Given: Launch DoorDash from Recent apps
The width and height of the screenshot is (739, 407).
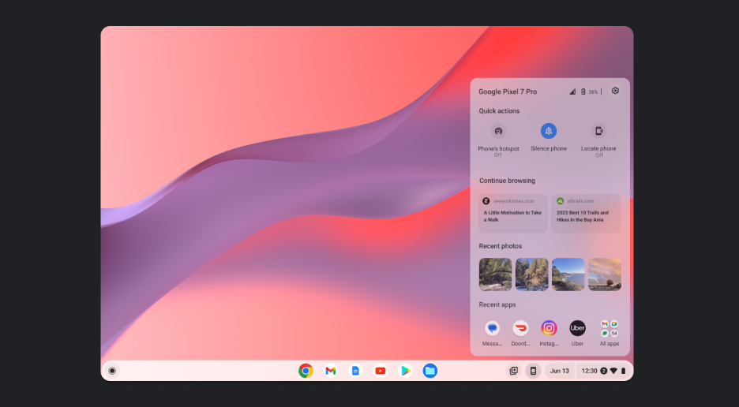Looking at the screenshot, I should [520, 328].
